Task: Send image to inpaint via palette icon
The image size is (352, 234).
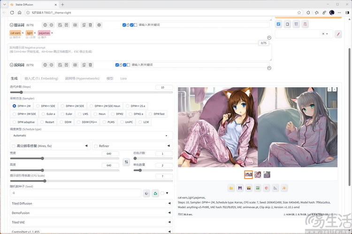Action: (x=267, y=188)
